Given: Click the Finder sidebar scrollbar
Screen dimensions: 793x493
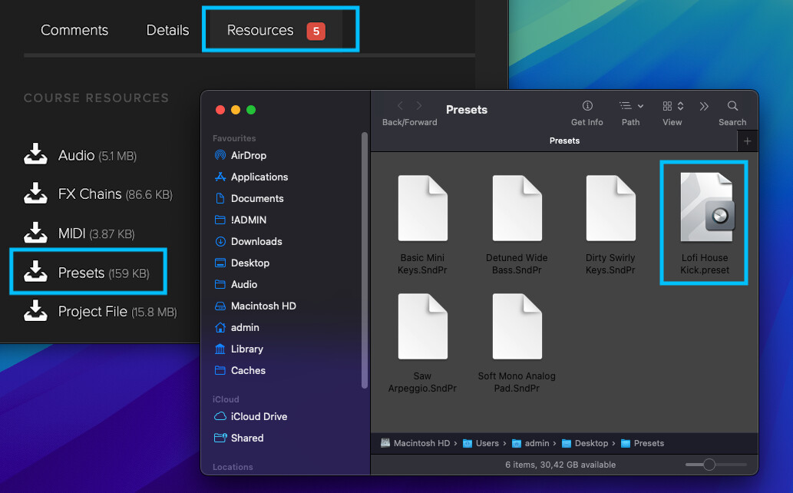Looking at the screenshot, I should coord(364,260).
